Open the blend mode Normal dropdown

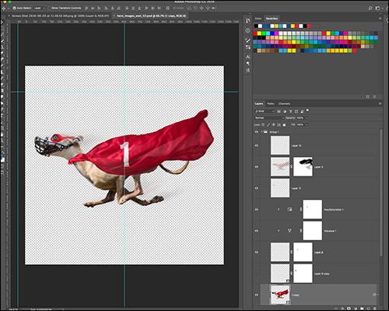pyautogui.click(x=269, y=118)
